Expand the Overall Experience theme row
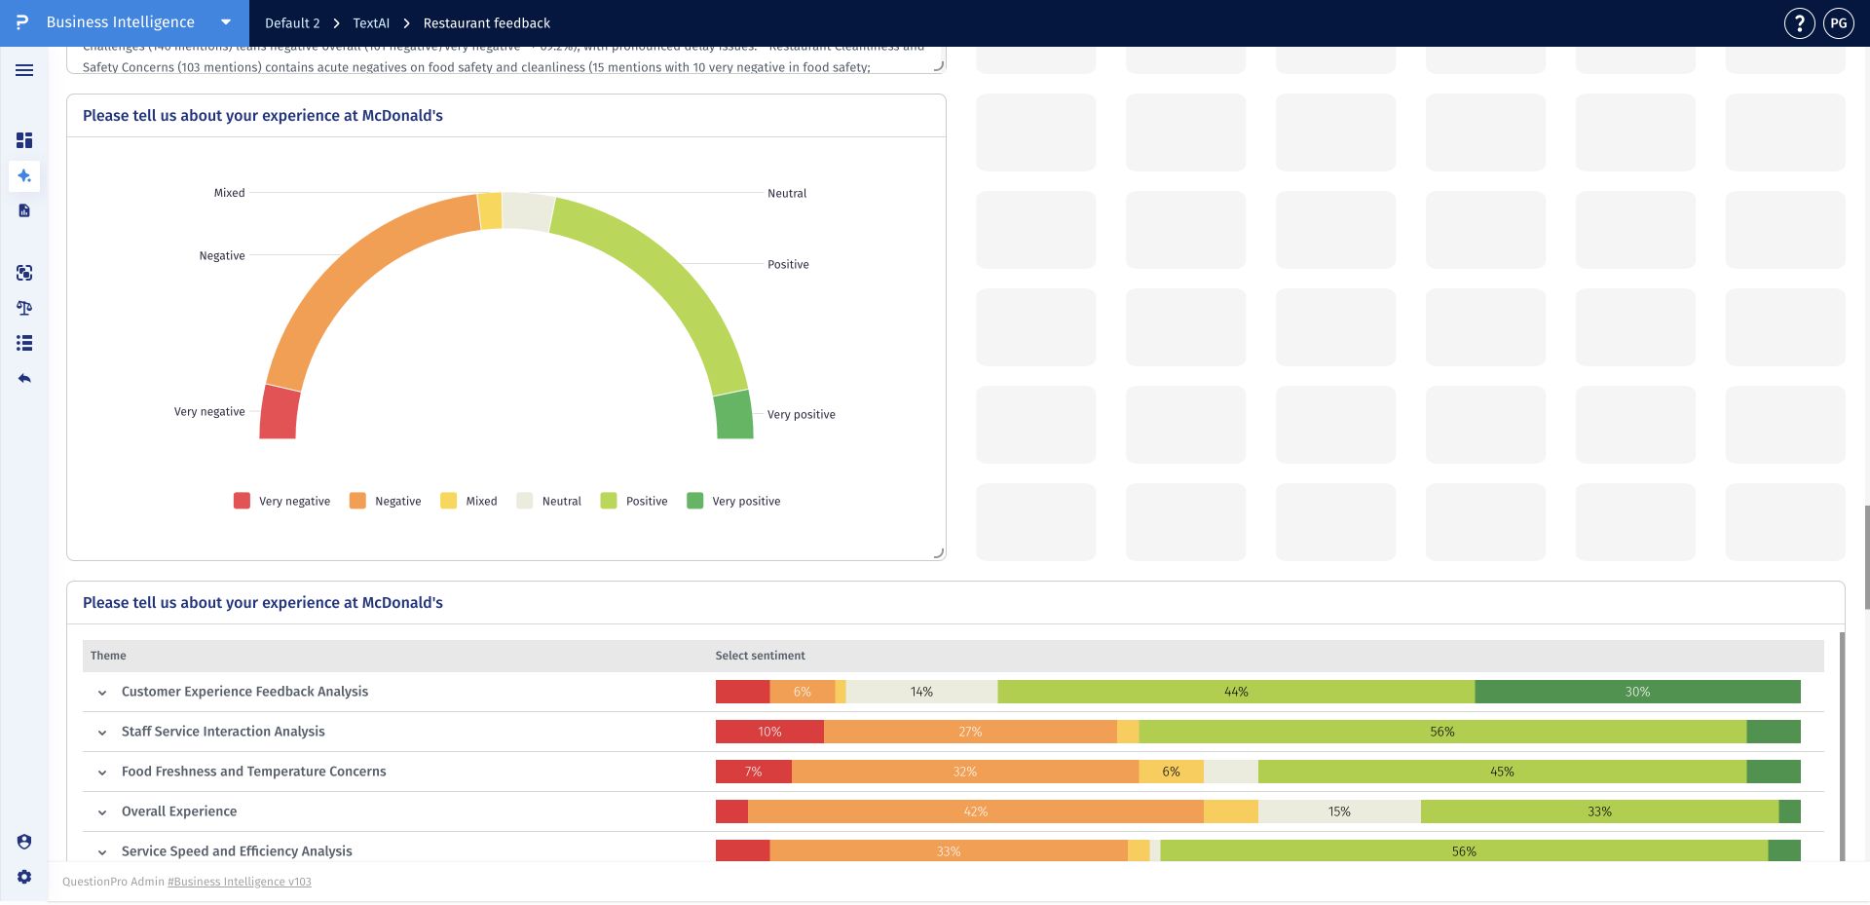This screenshot has height=905, width=1870. pos(102,812)
